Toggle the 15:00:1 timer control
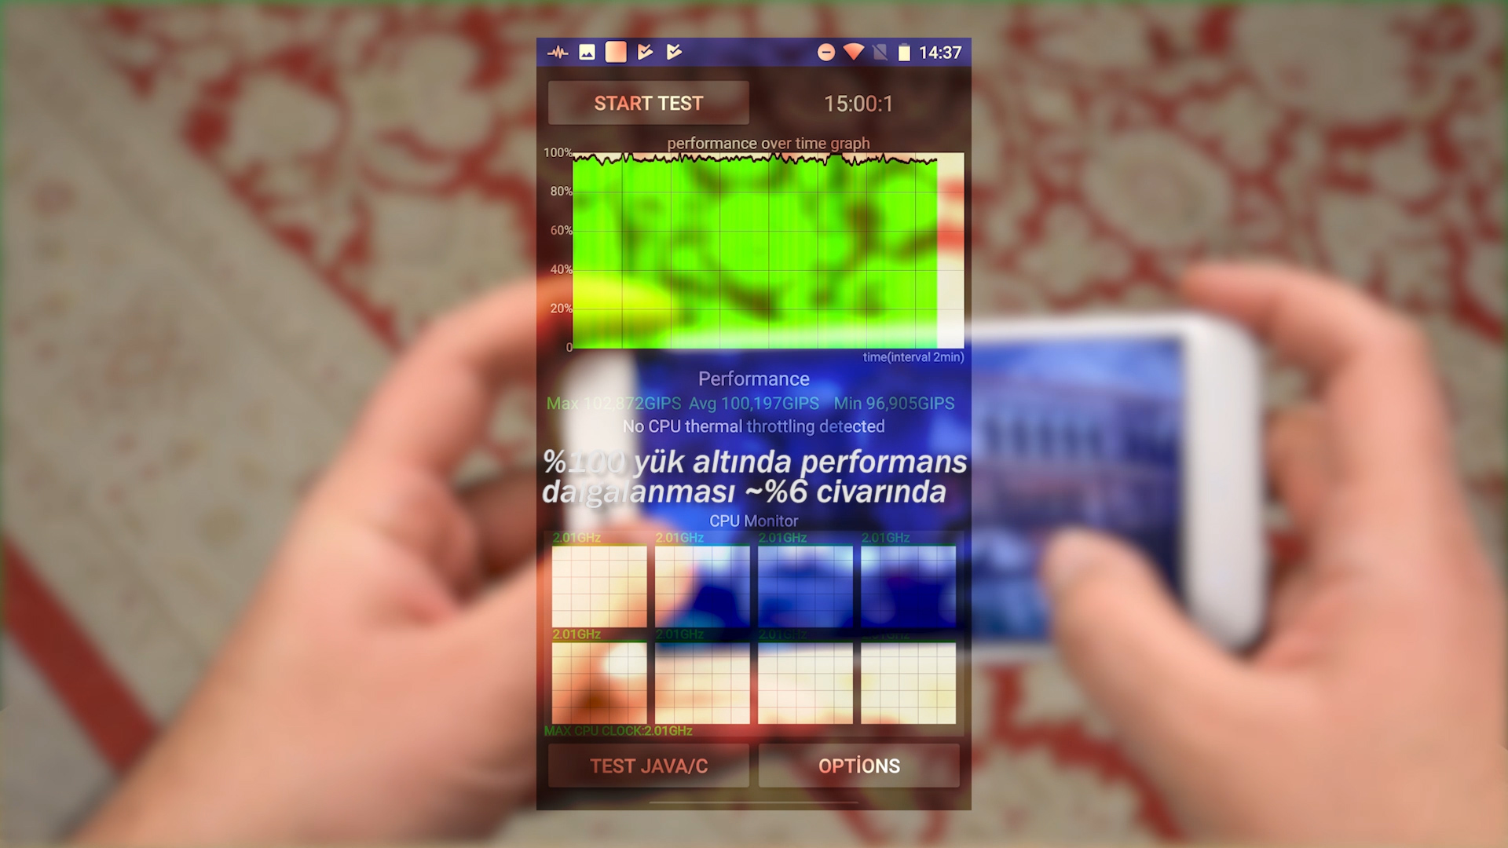1508x848 pixels. [x=858, y=104]
